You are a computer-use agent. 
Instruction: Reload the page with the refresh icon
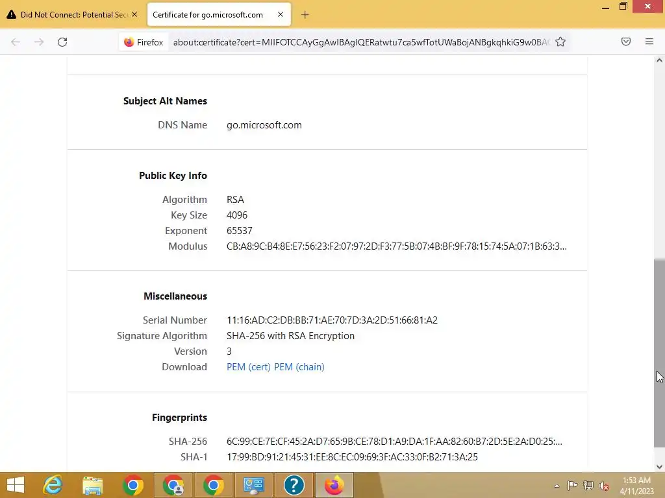click(62, 42)
